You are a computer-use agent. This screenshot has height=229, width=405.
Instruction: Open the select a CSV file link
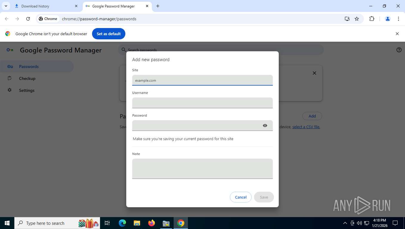pos(306,127)
